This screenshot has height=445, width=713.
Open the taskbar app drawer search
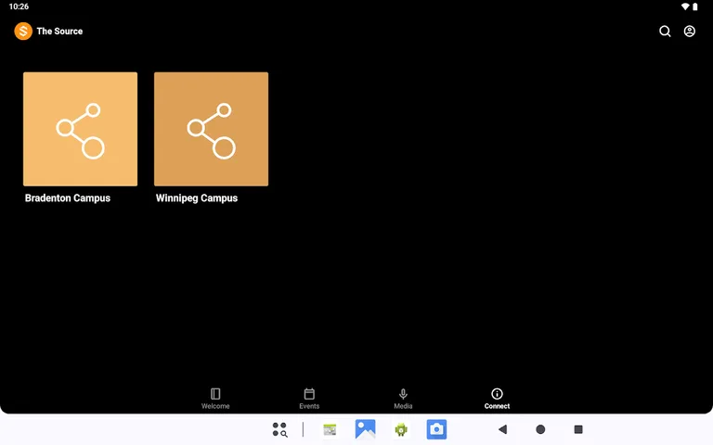pyautogui.click(x=279, y=429)
